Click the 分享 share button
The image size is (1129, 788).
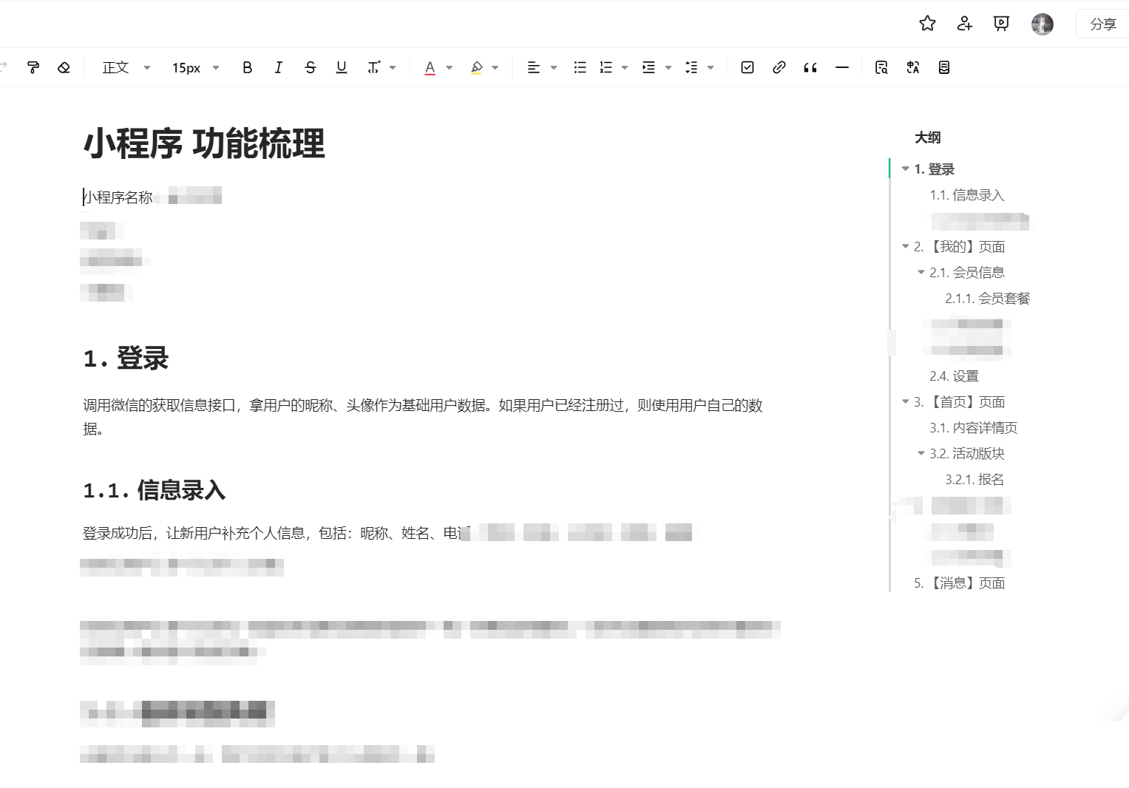[x=1102, y=23]
